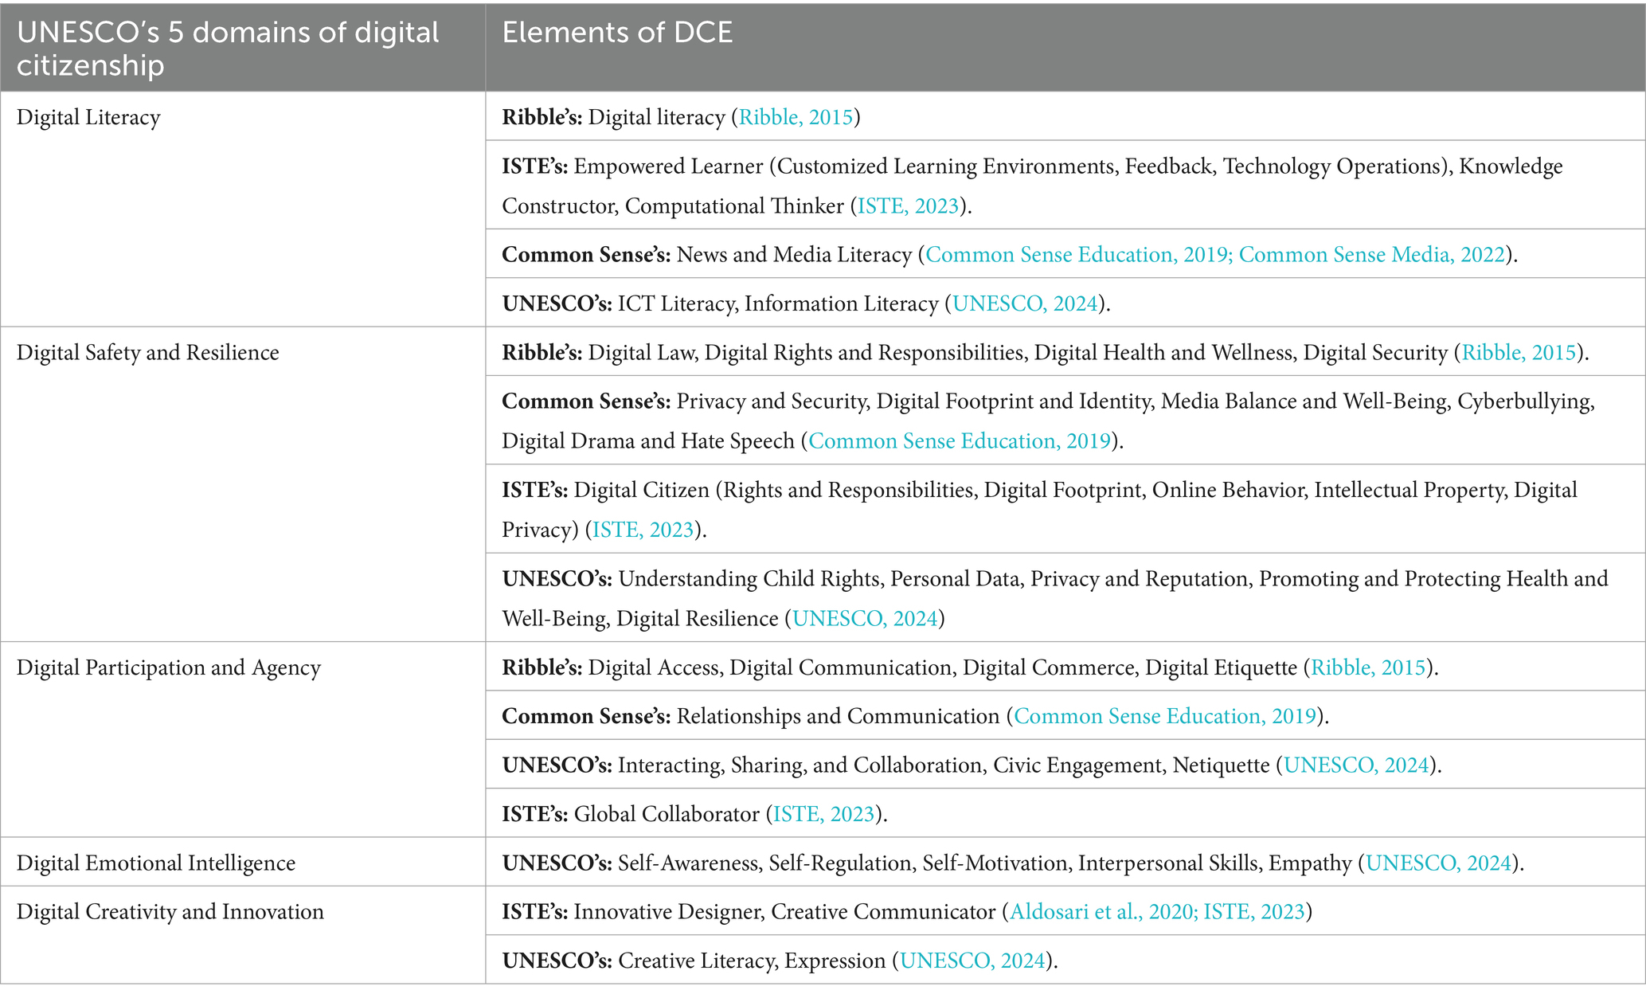This screenshot has height=998, width=1646.
Task: Follow Ribble, 2015 citation after Digital Etiquette
Action: [1368, 667]
